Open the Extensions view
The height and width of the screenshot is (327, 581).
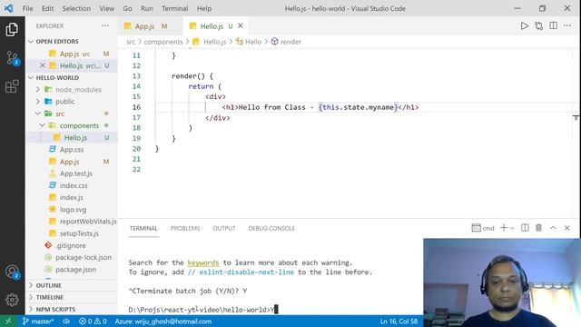tap(12, 86)
